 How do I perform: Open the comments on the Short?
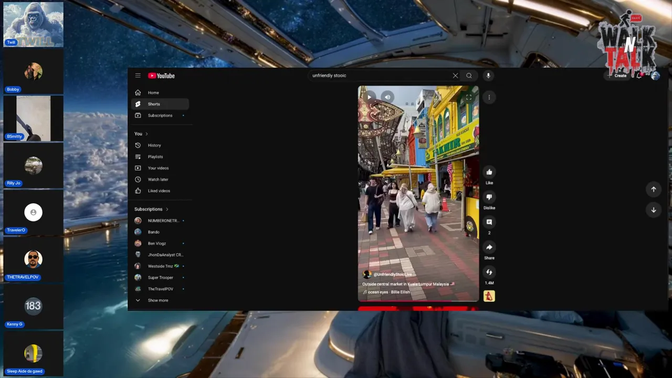click(x=489, y=222)
